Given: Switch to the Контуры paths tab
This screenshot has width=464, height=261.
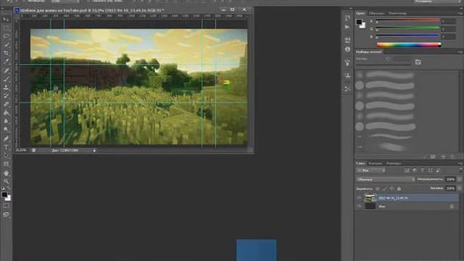Looking at the screenshot, I should [x=394, y=163].
